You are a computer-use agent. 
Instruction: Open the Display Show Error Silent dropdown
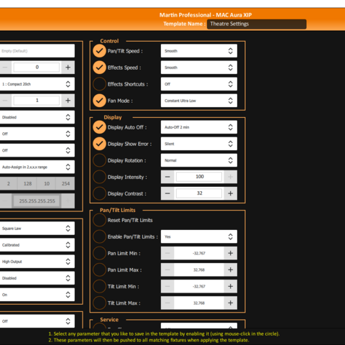pyautogui.click(x=199, y=144)
